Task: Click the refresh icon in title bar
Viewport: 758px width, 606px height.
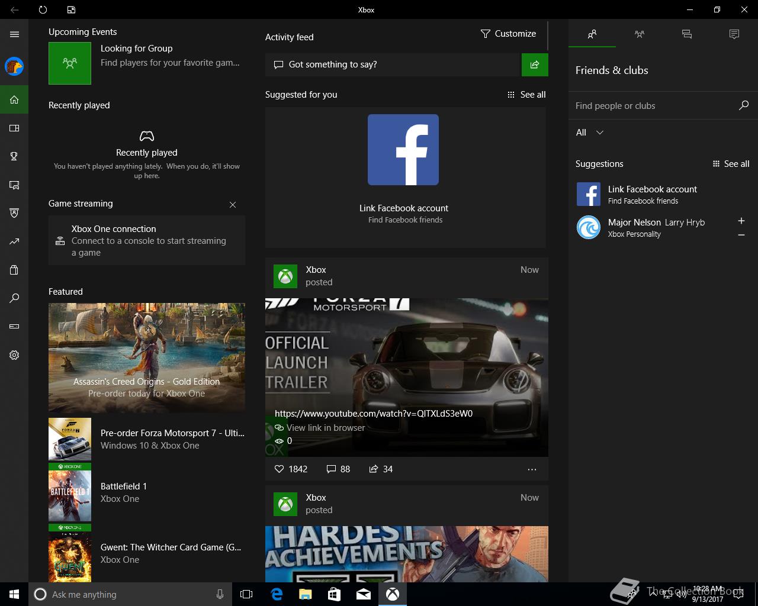Action: click(x=43, y=9)
